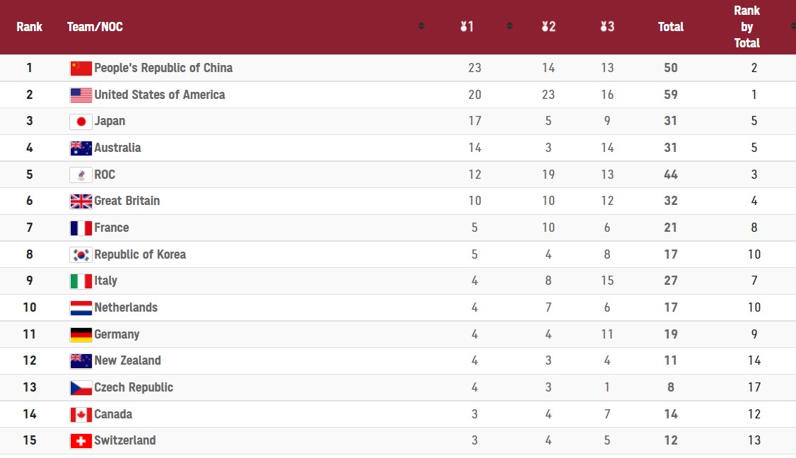Click the gold medal icon header

click(x=467, y=26)
